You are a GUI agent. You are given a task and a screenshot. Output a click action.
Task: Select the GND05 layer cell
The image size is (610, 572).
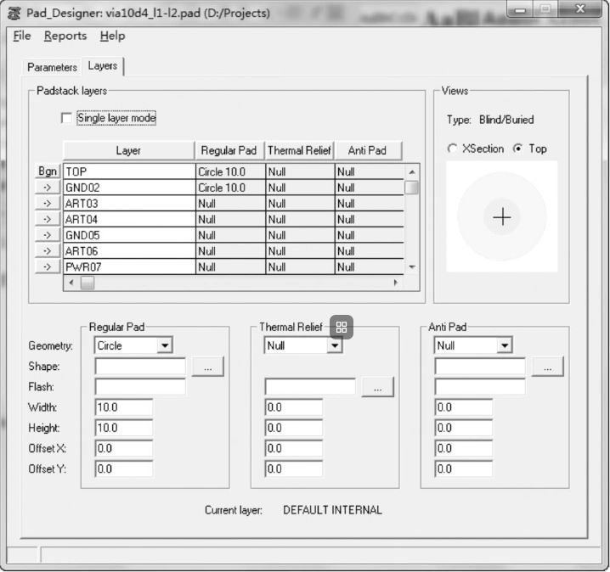(x=129, y=235)
